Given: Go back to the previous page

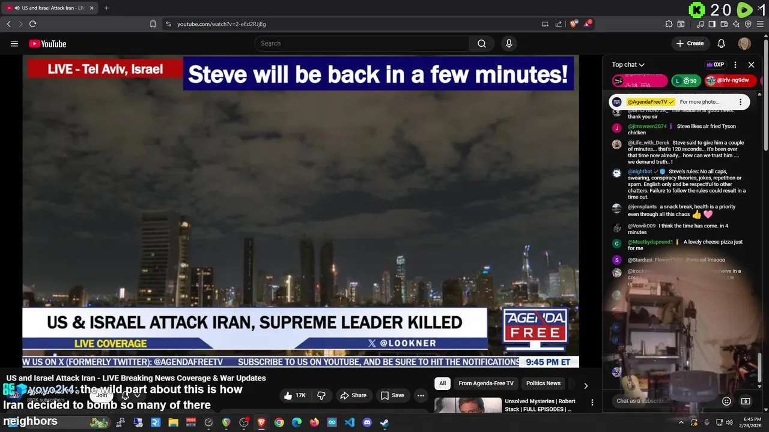Looking at the screenshot, I should (8, 24).
